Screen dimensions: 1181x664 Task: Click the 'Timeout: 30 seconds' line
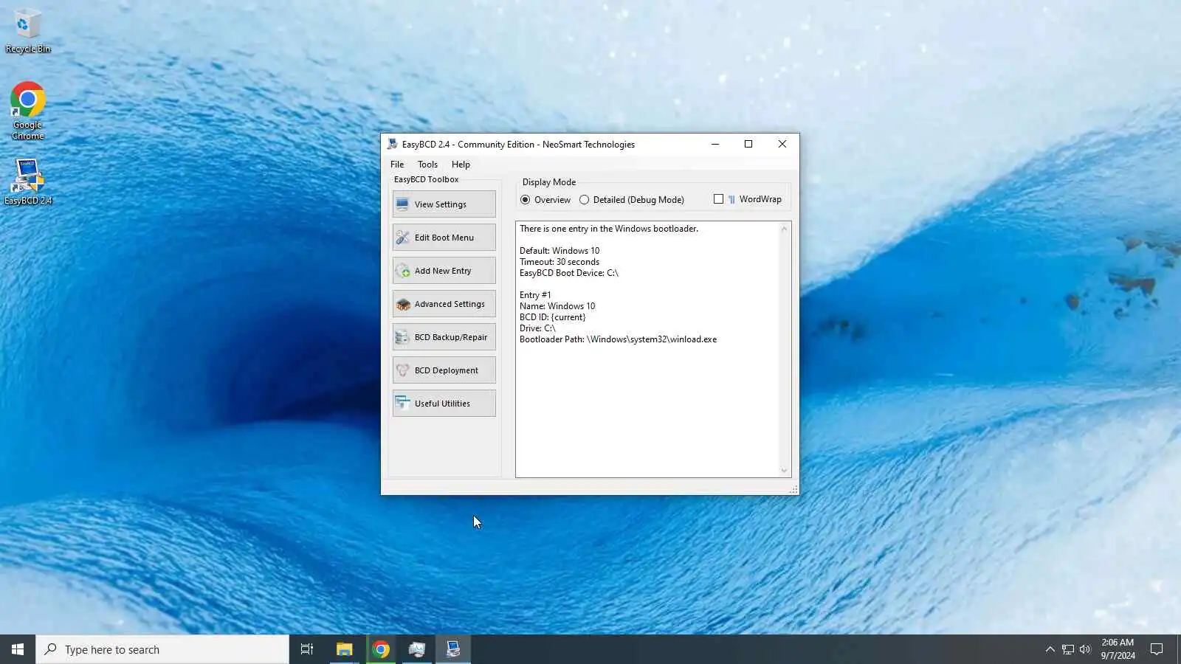click(559, 262)
